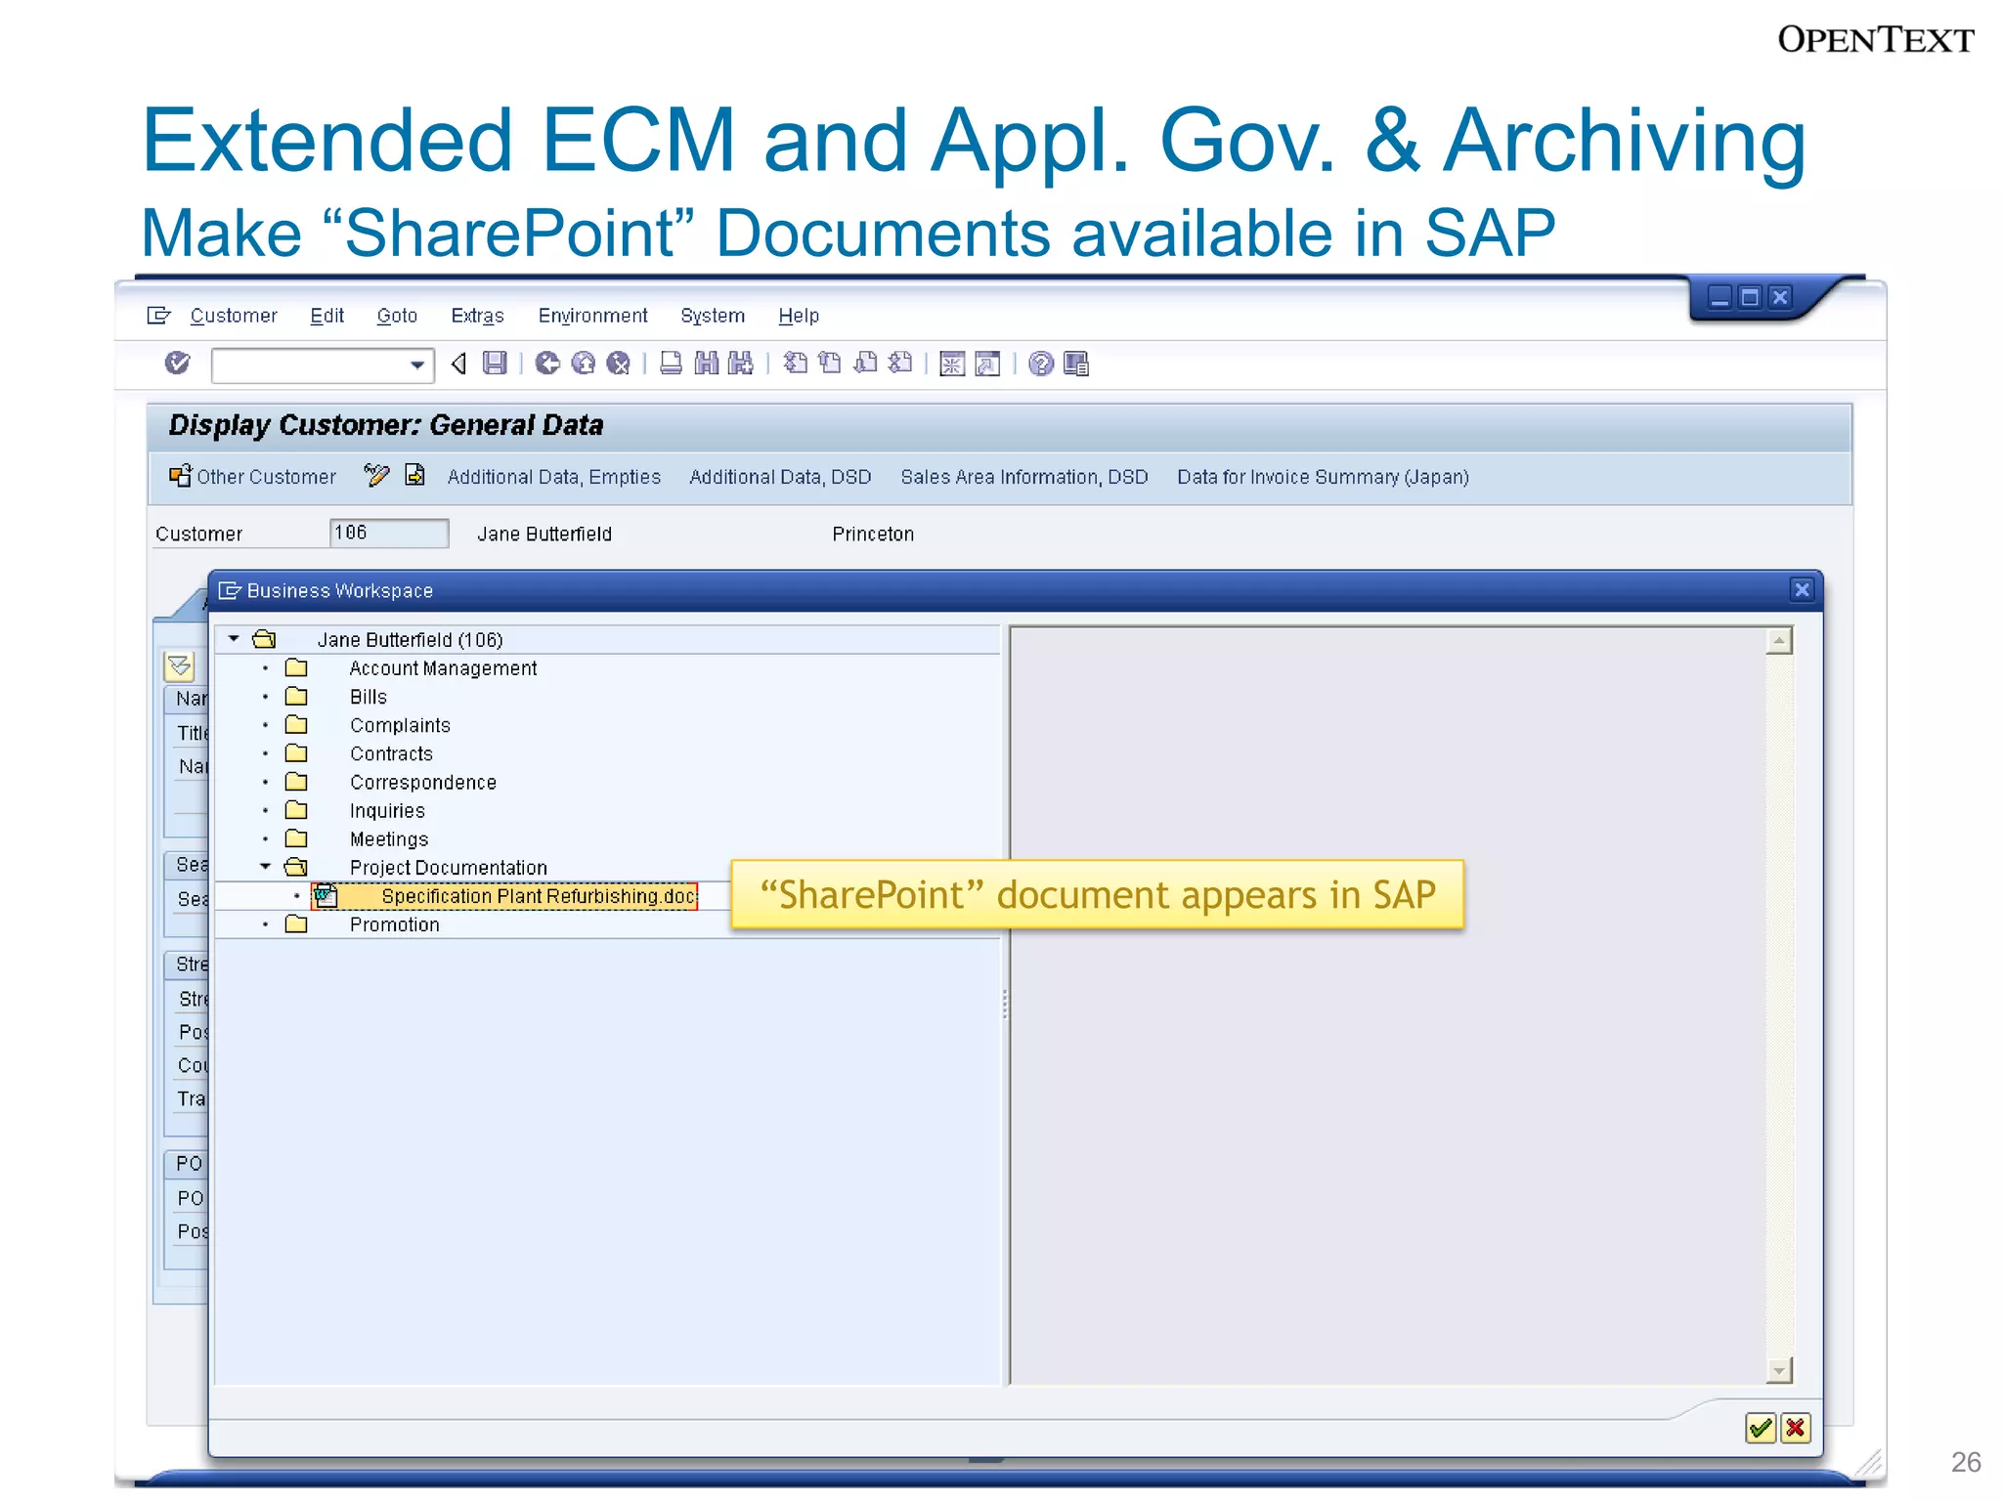Click the pane splitter handle between tree and preview
Image resolution: width=2002 pixels, height=1501 pixels.
click(1004, 1005)
